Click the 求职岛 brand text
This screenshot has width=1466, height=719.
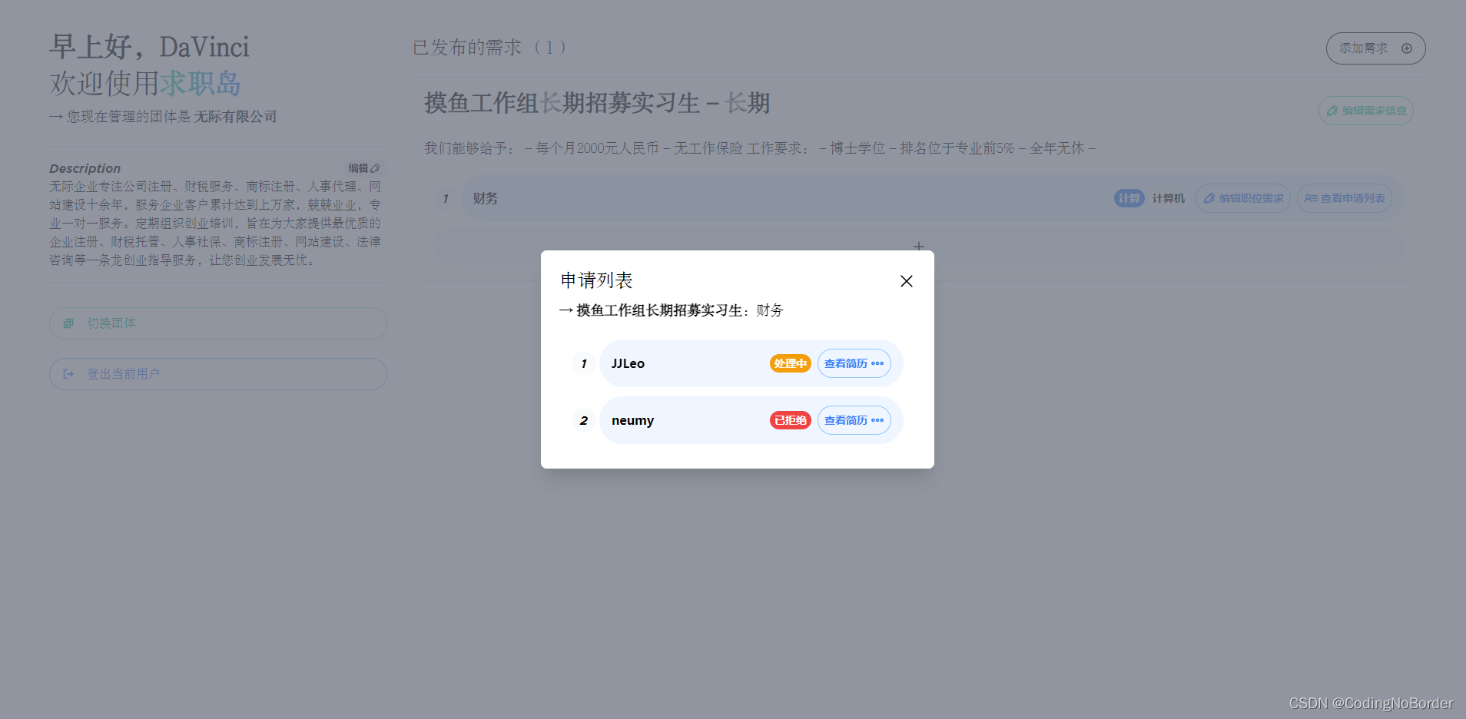(x=201, y=83)
